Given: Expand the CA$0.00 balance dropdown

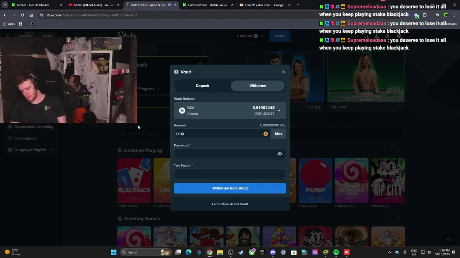Looking at the screenshot, I should pyautogui.click(x=250, y=36).
